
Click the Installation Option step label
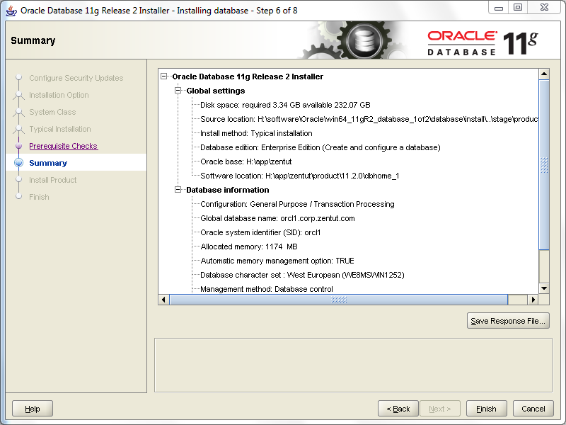click(59, 95)
